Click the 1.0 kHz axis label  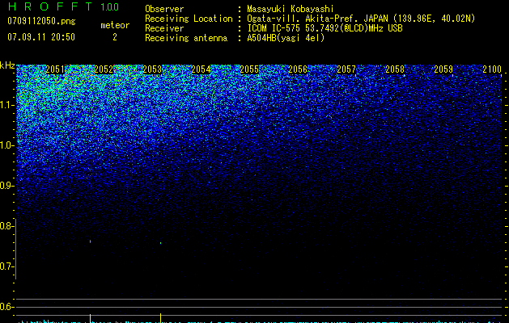7,145
